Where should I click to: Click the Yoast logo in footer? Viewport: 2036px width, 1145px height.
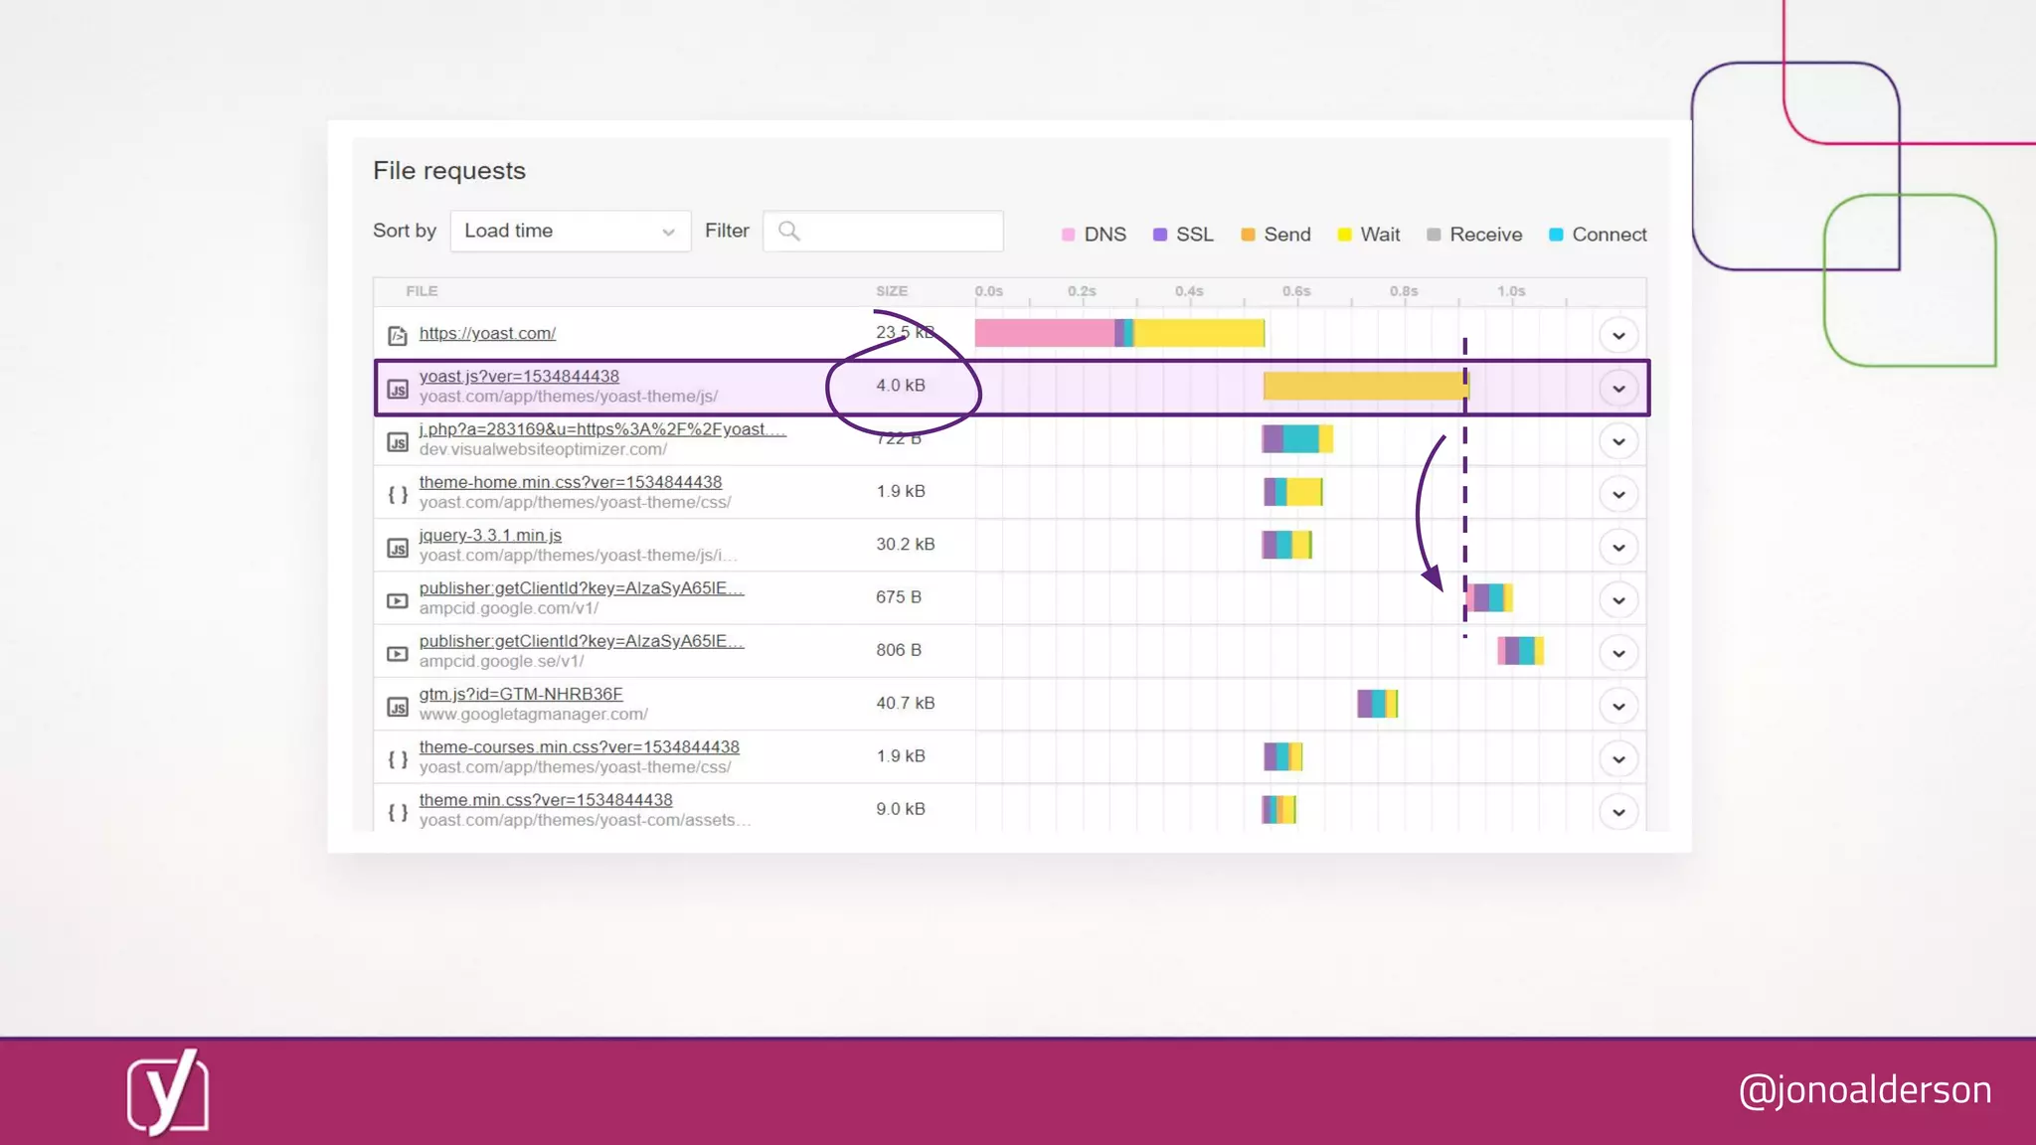coord(167,1092)
